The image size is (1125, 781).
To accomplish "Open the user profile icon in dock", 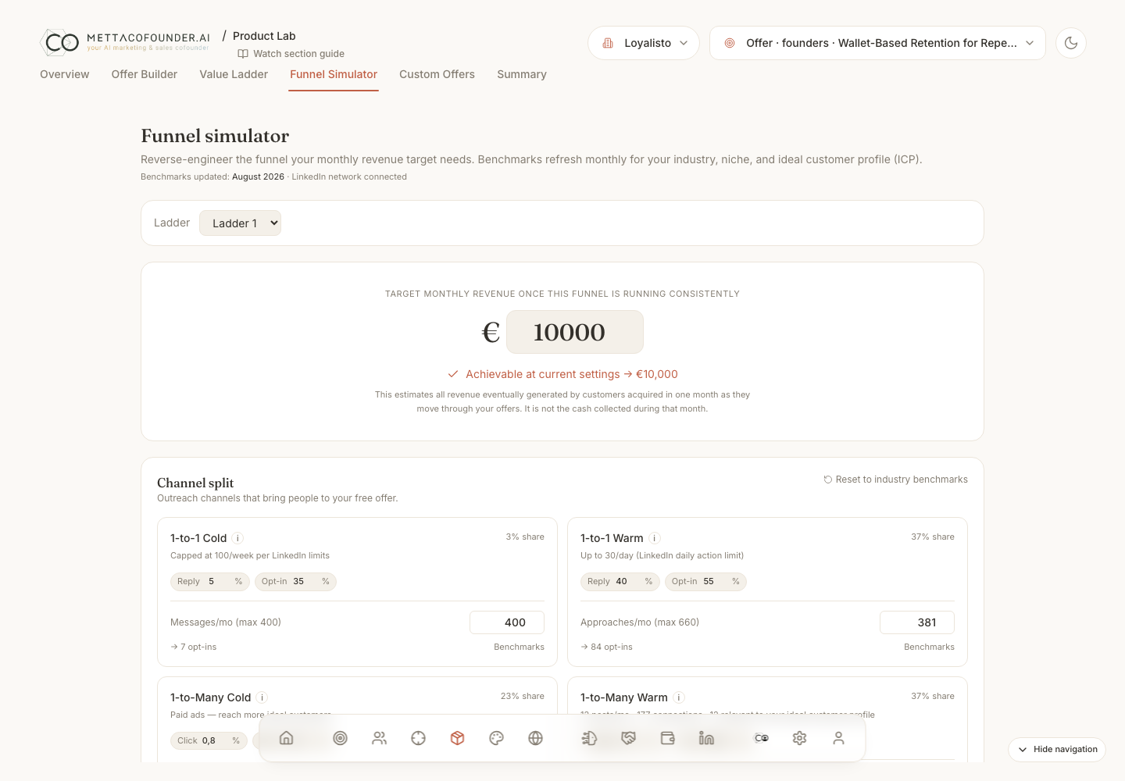I will click(838, 738).
